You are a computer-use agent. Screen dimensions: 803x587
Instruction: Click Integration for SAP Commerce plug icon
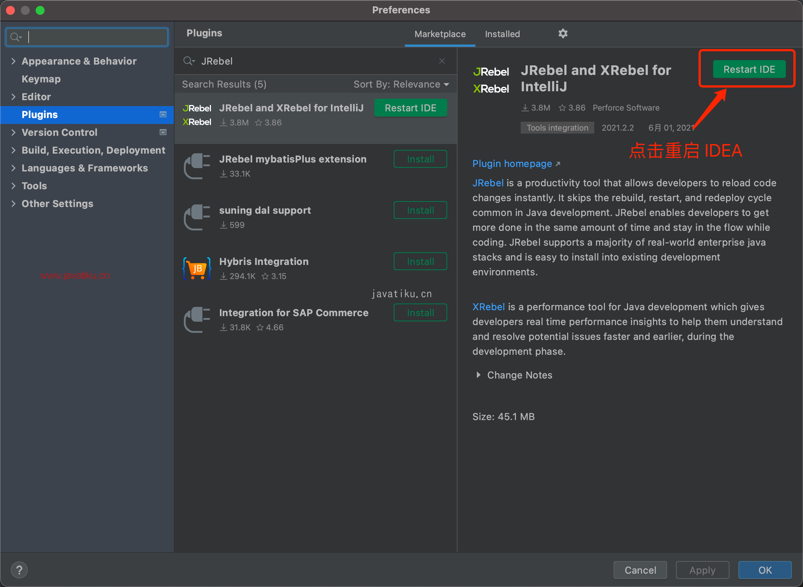point(197,320)
